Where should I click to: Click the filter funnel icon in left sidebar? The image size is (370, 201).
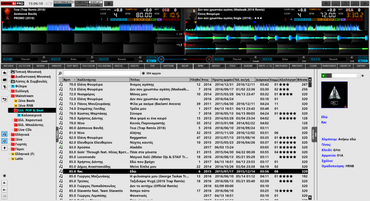coord(4,86)
